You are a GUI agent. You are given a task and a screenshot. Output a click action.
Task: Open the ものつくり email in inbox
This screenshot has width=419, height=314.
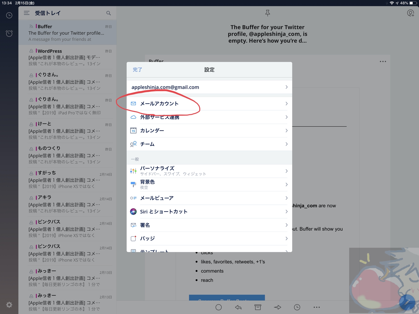tap(67, 155)
